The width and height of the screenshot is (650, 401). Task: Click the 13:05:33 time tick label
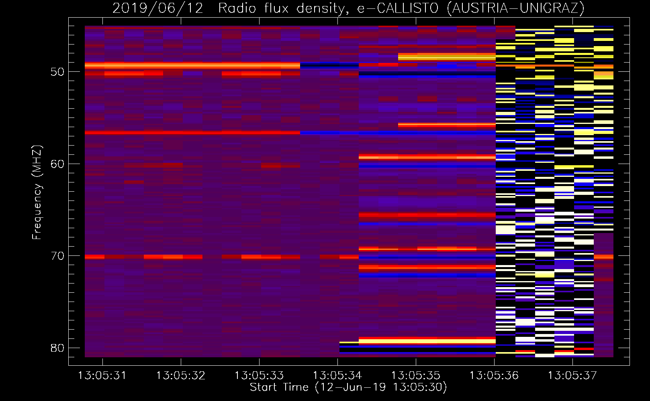point(259,376)
